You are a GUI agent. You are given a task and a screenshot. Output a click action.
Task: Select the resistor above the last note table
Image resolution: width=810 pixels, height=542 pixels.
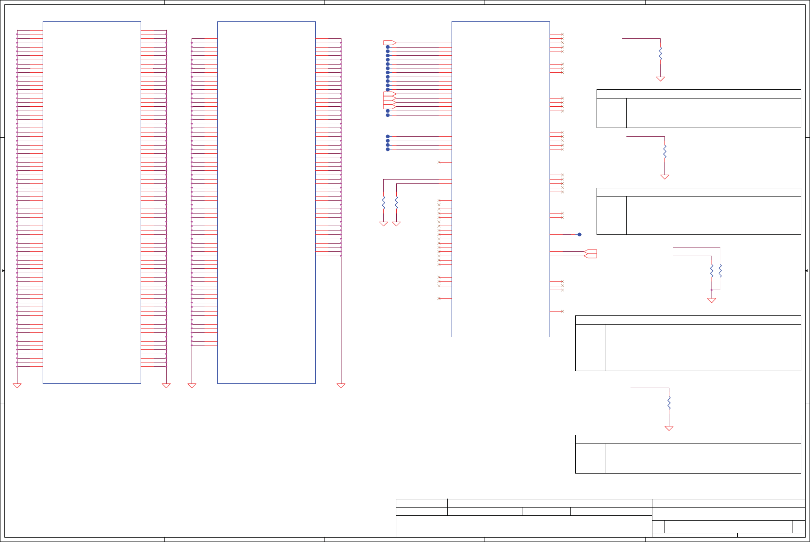669,403
